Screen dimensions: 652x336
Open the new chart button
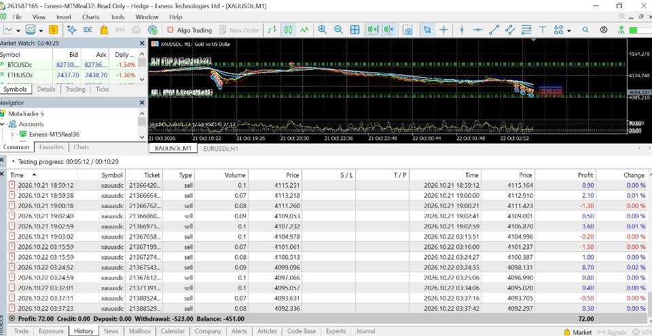pos(8,30)
